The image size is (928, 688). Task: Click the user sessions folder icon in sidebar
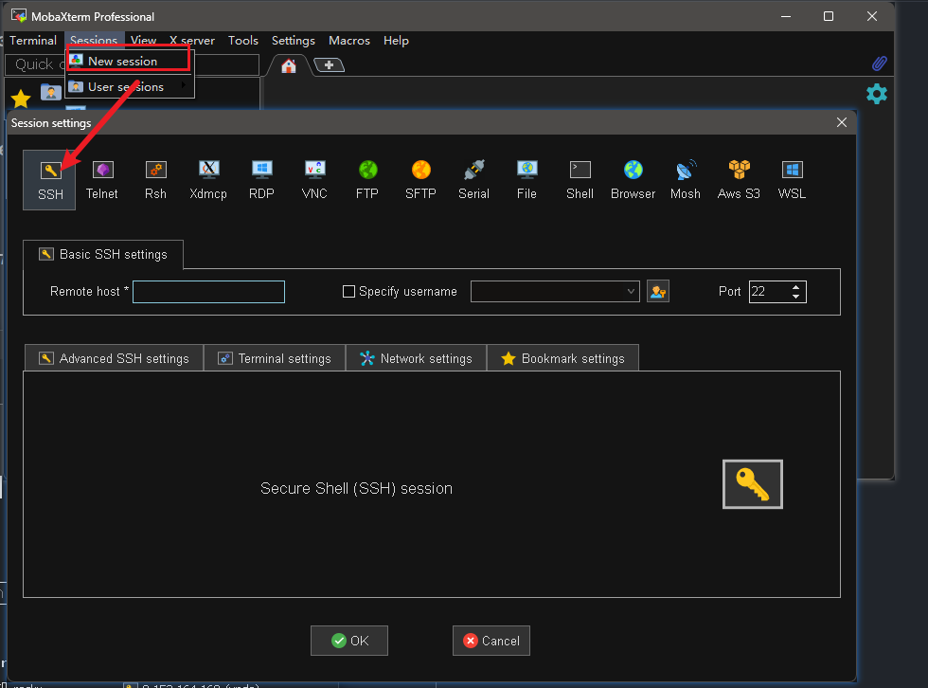(x=51, y=92)
